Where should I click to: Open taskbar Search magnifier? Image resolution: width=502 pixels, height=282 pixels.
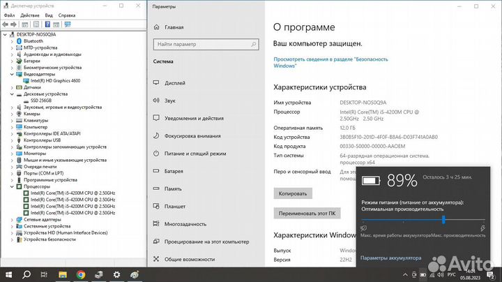[26, 274]
